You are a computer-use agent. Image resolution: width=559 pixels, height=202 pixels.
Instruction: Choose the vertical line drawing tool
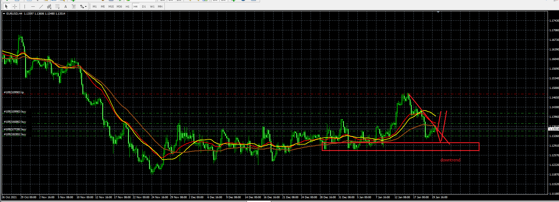(x=25, y=6)
